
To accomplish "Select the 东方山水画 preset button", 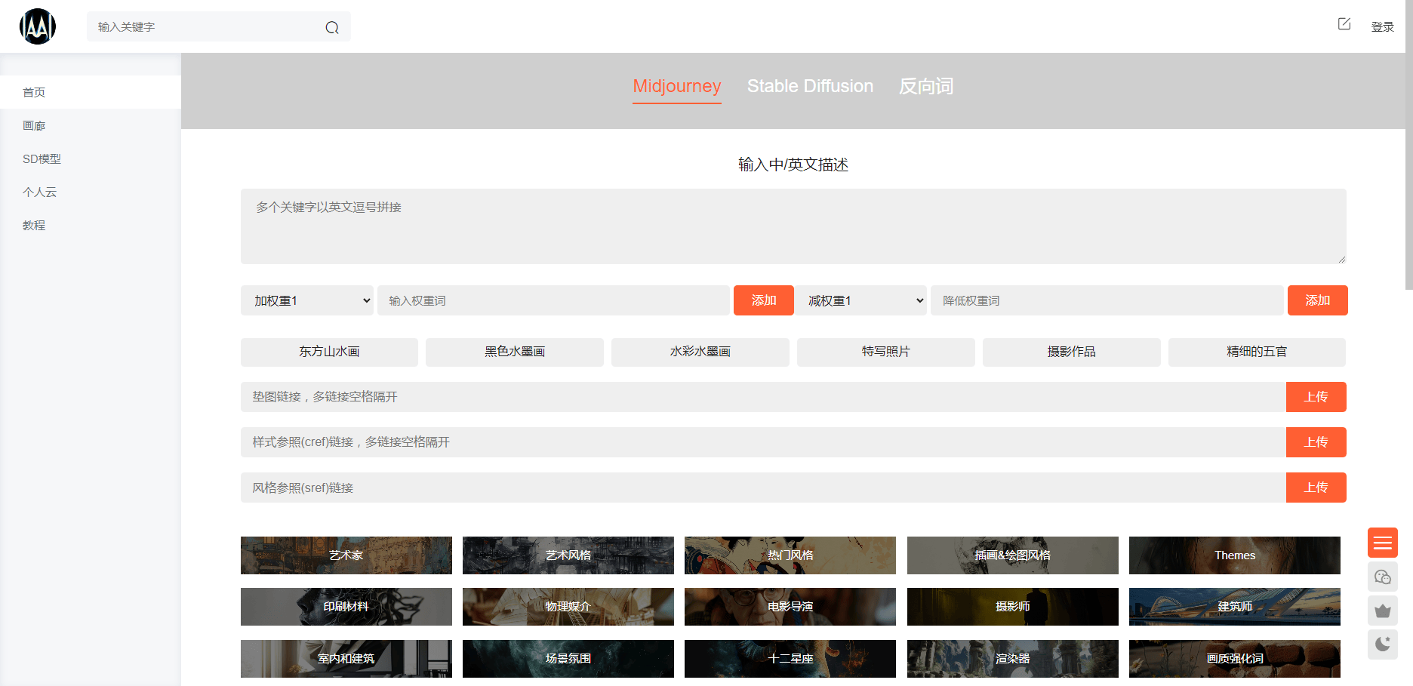I will tap(329, 352).
